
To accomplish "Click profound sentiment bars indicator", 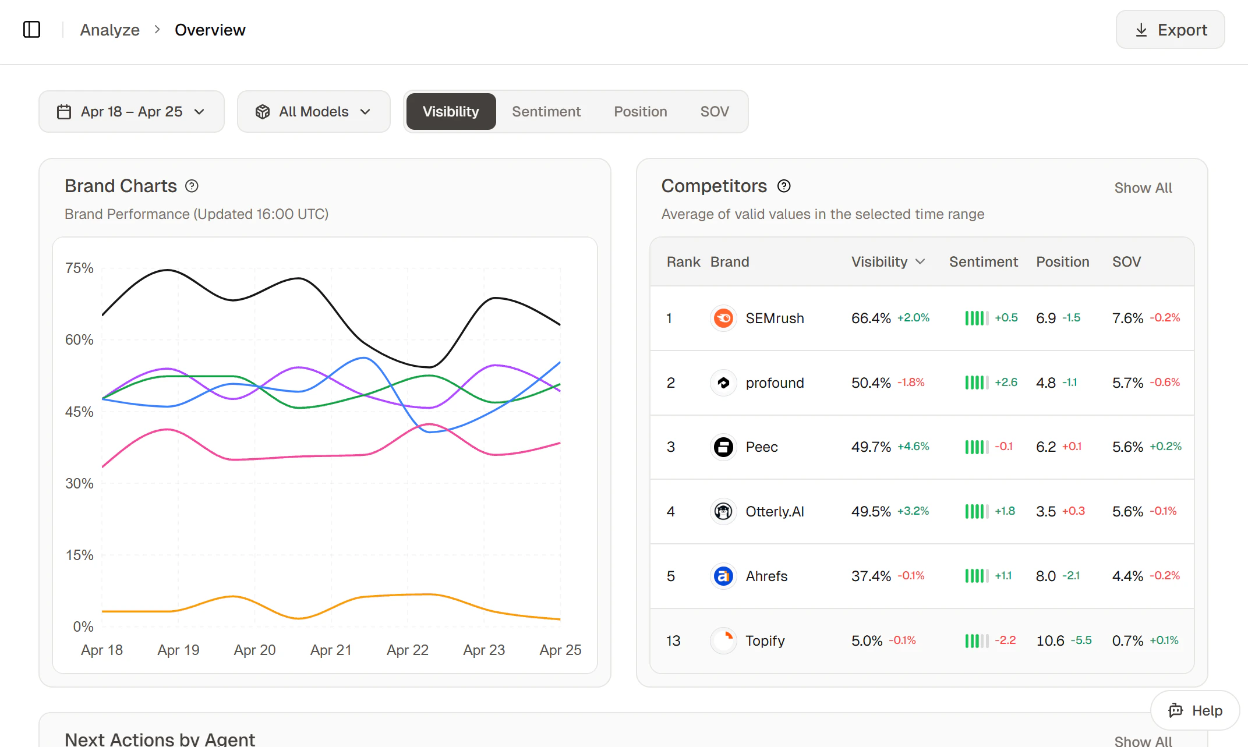I will [977, 383].
